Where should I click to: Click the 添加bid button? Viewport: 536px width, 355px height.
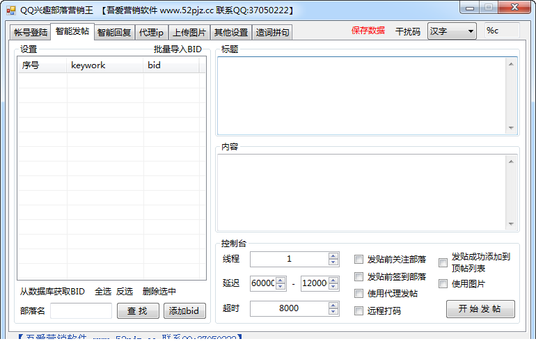184,310
